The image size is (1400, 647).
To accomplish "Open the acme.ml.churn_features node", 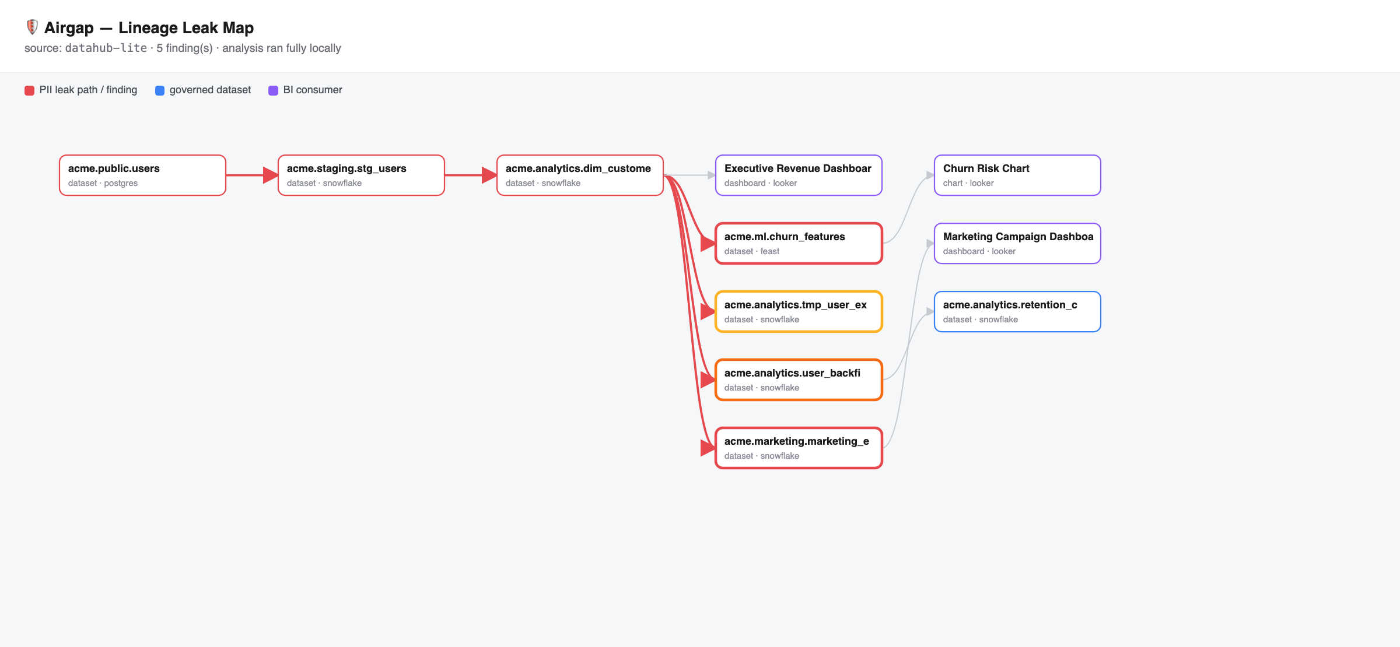I will click(x=799, y=243).
